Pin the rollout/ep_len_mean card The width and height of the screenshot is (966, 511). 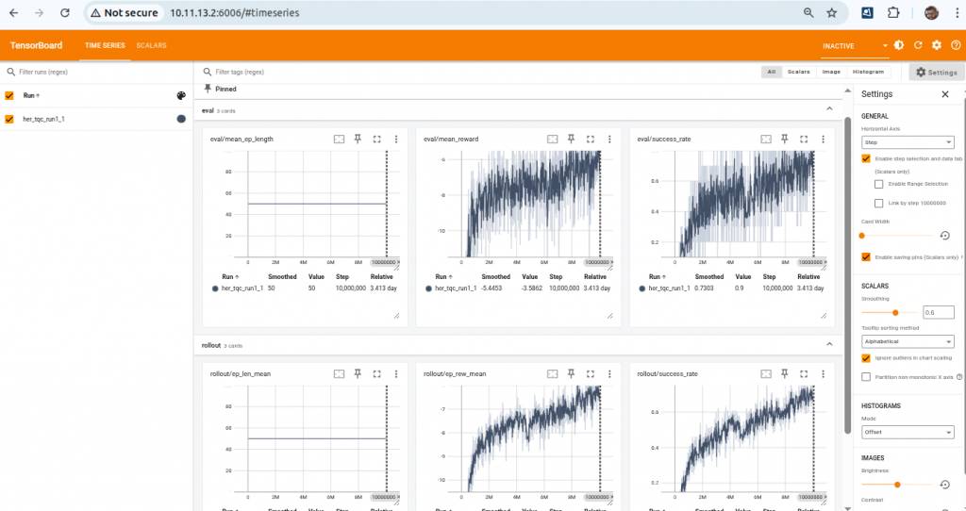pos(358,373)
